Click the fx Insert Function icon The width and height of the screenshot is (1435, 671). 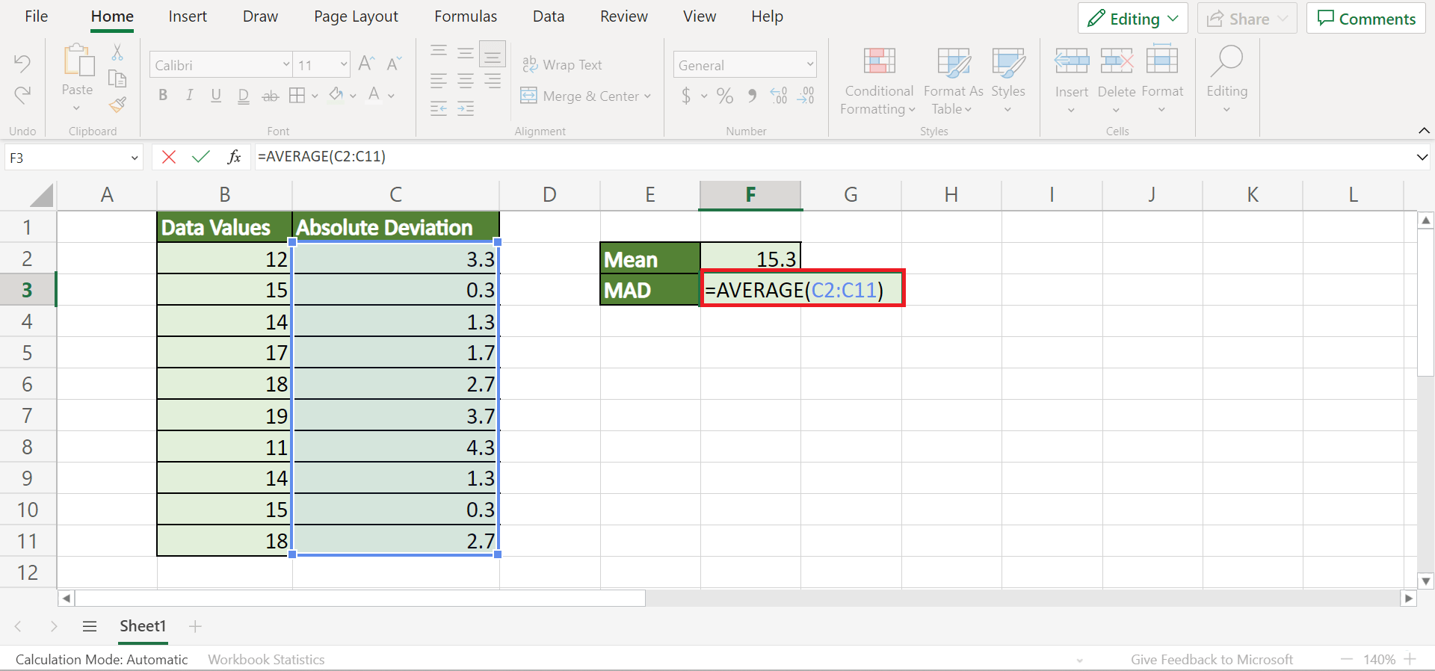coord(234,157)
